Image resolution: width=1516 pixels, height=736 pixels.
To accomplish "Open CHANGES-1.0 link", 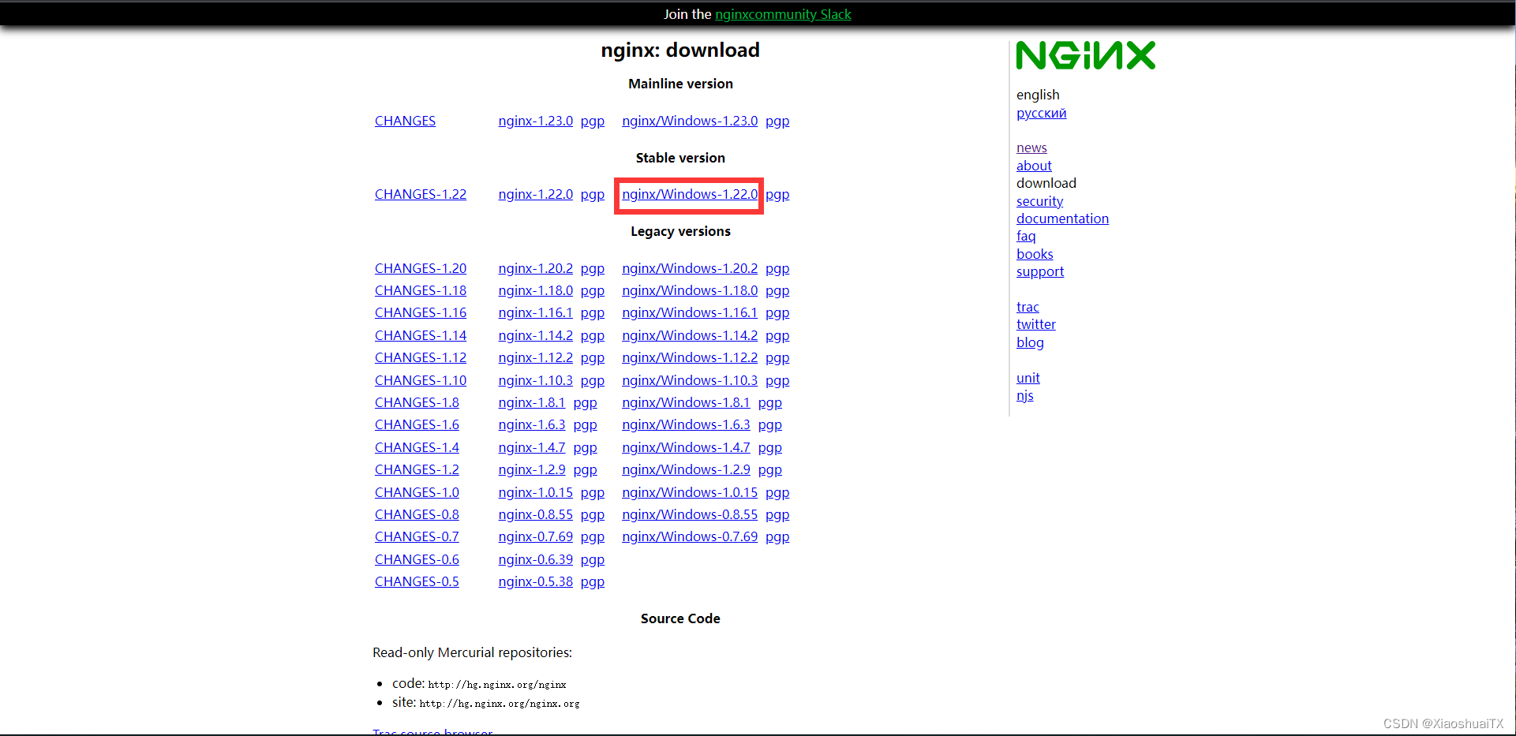I will [x=417, y=492].
